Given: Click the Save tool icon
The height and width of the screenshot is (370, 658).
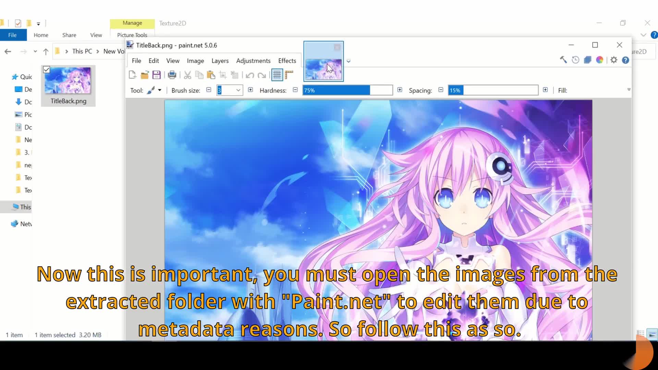Looking at the screenshot, I should (157, 75).
